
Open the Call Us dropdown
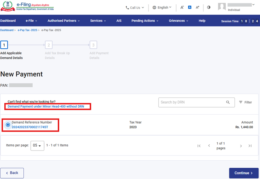point(134,7)
